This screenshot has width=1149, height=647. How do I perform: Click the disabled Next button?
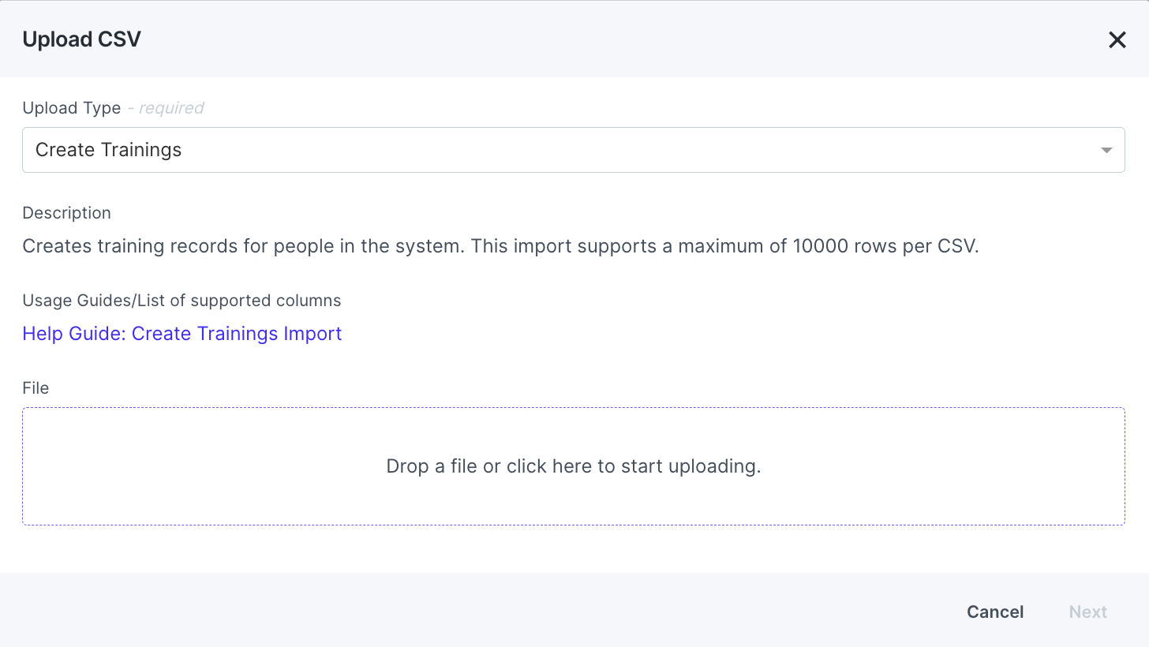pyautogui.click(x=1088, y=611)
